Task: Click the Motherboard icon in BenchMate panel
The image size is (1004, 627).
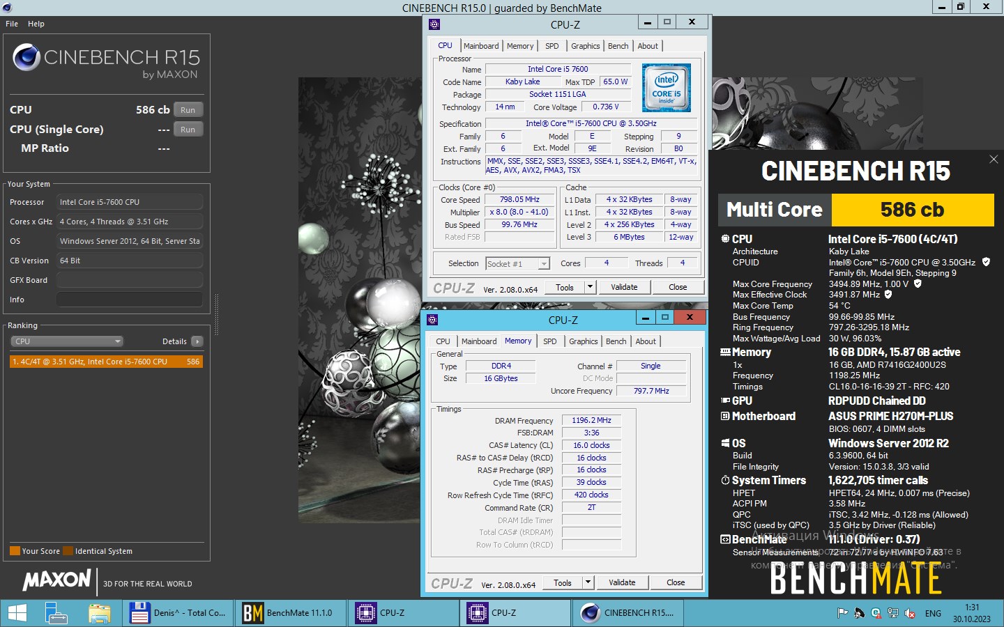Action: tap(725, 417)
